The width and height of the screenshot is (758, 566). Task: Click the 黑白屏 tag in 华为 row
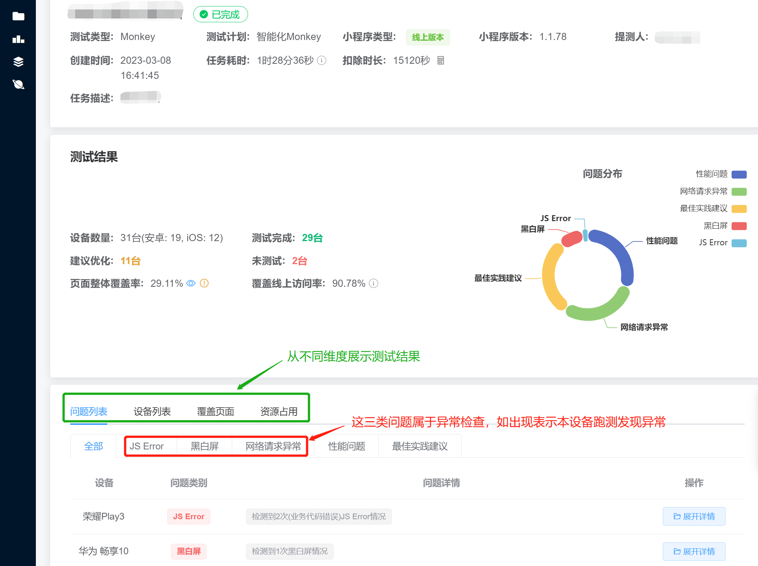point(188,551)
